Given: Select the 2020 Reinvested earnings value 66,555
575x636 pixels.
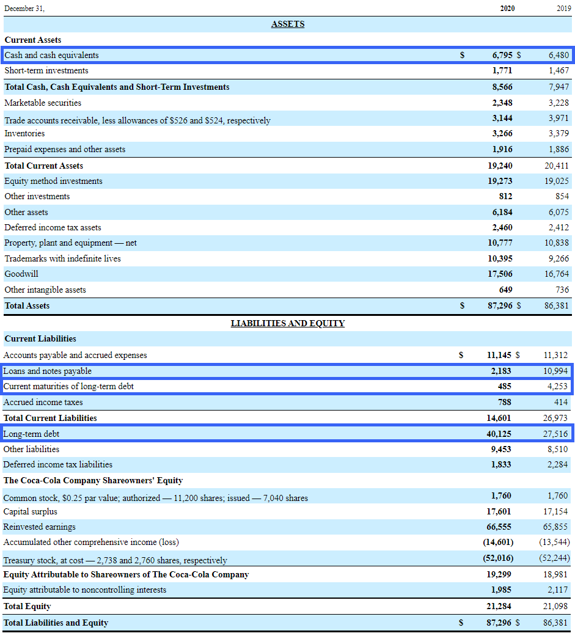Looking at the screenshot, I should tap(500, 527).
